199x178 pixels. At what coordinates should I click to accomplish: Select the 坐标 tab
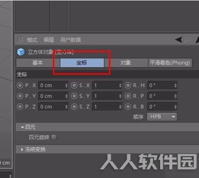pos(82,63)
